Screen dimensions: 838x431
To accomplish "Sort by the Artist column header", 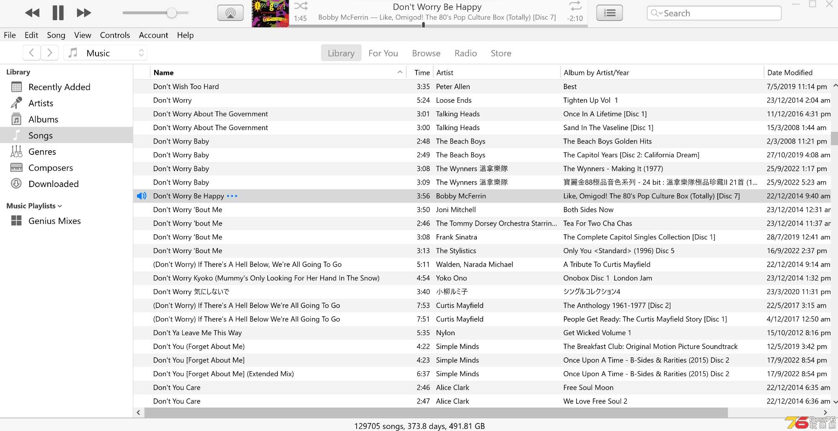I will pyautogui.click(x=496, y=72).
